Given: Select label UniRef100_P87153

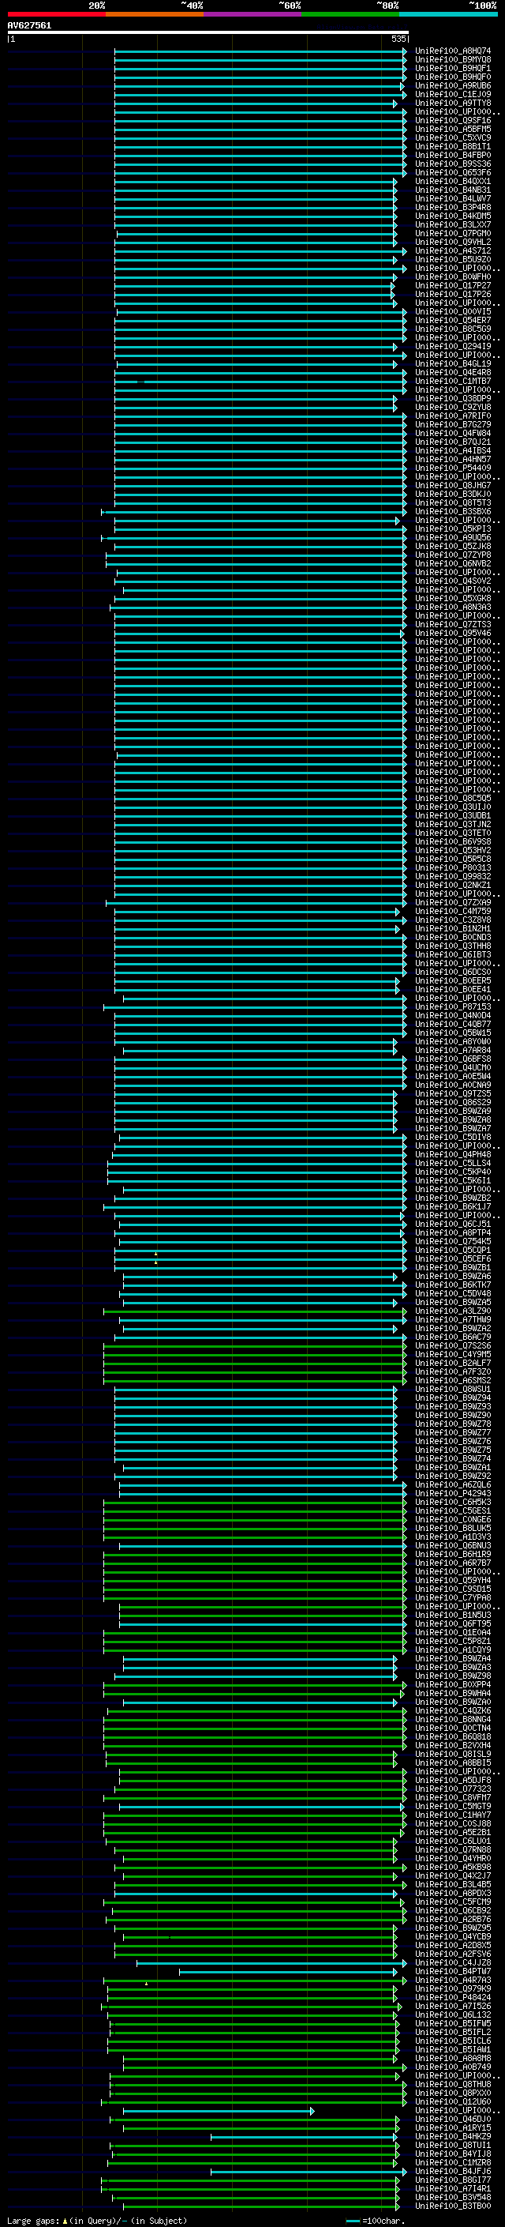Looking at the screenshot, I should click(453, 1007).
